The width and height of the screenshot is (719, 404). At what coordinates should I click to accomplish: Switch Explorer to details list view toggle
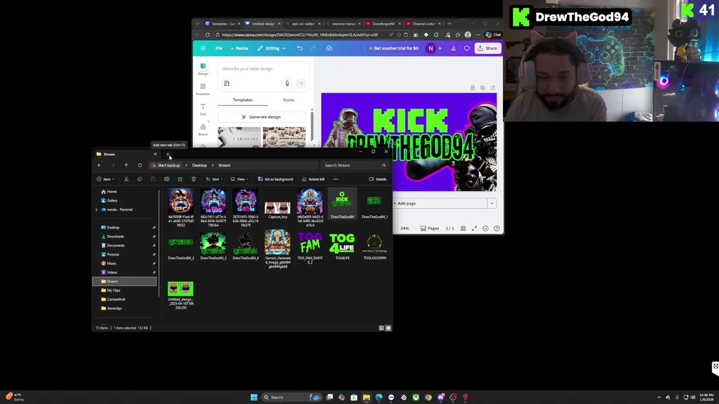click(381, 328)
